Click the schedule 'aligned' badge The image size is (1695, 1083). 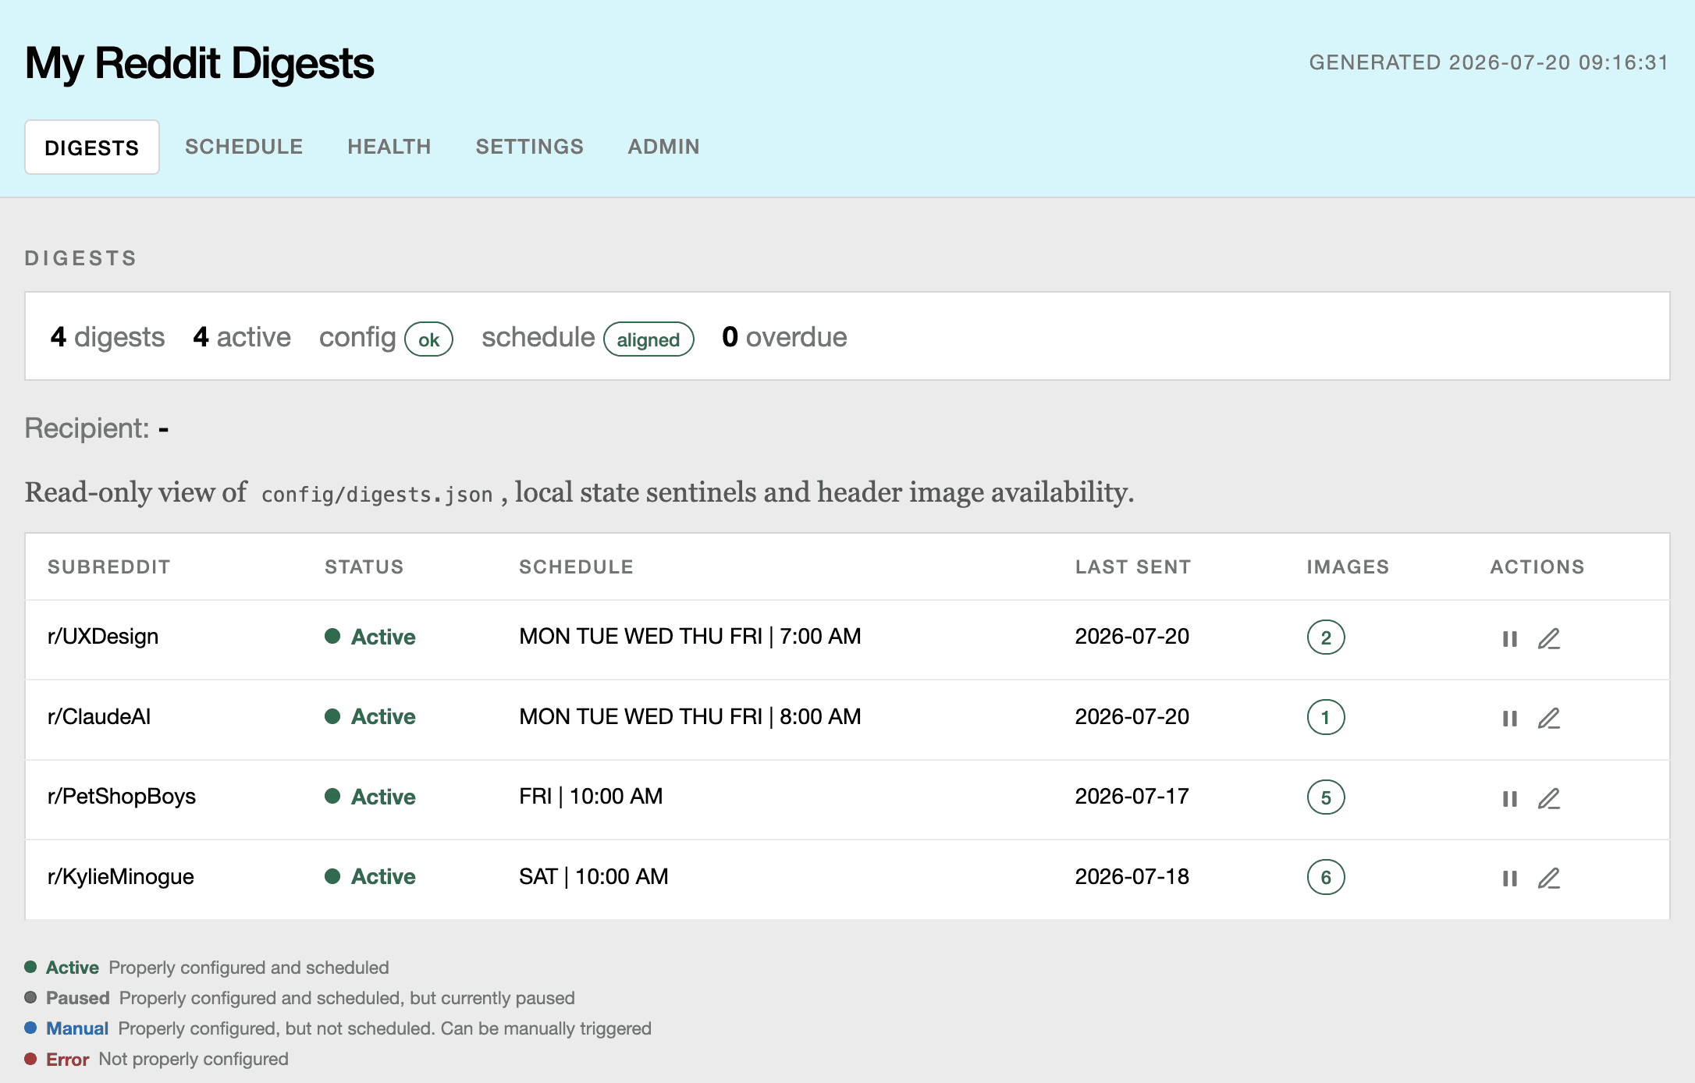point(649,339)
